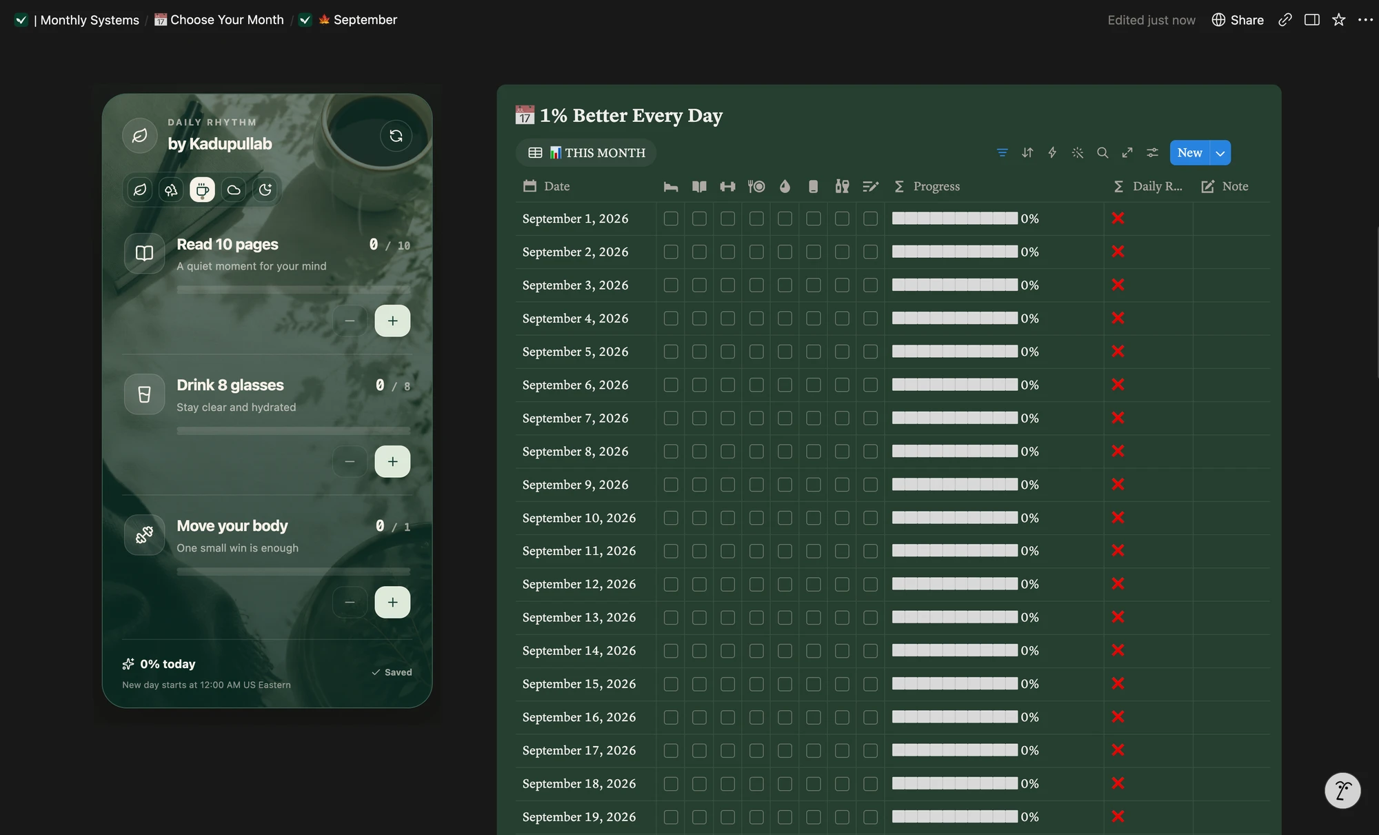Copy page link in top bar
Image resolution: width=1379 pixels, height=835 pixels.
coord(1285,20)
